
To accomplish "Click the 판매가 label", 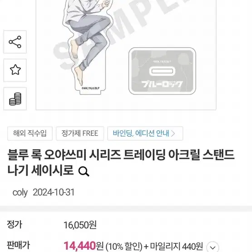I will [x=18, y=245].
